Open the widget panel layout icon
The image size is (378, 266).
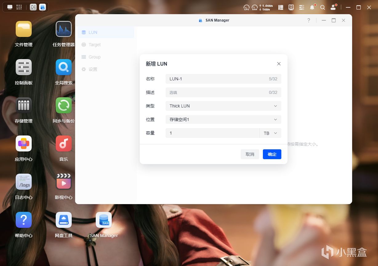281,7
